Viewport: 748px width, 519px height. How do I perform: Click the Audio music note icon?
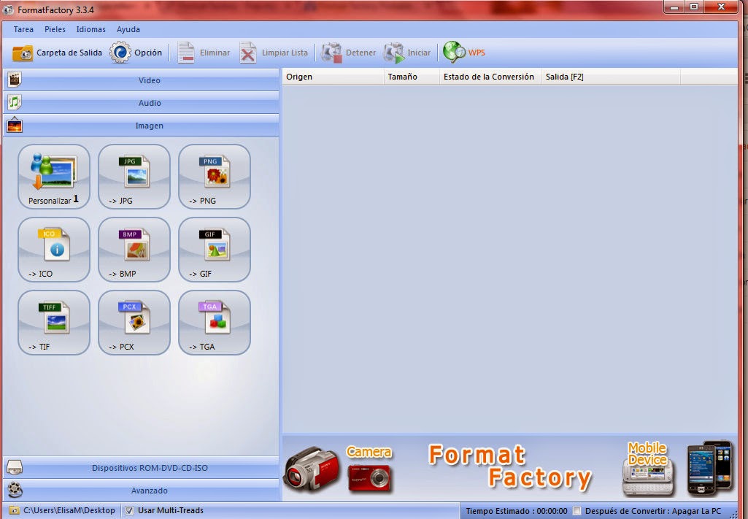coord(15,102)
